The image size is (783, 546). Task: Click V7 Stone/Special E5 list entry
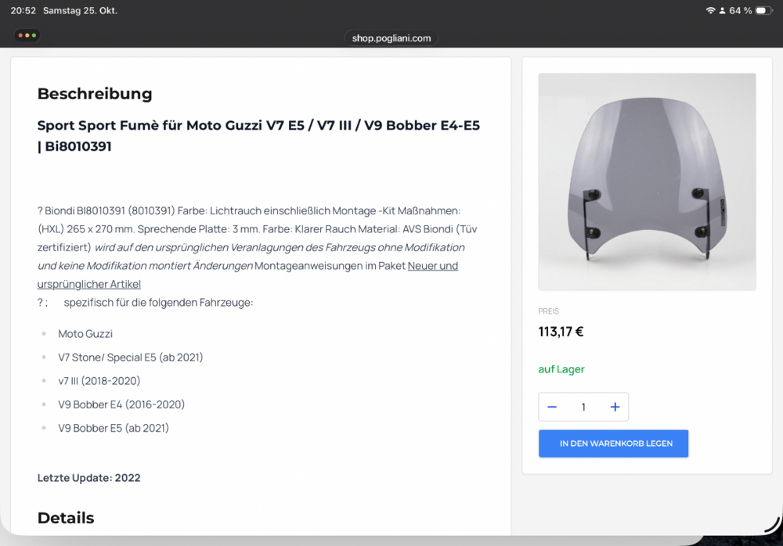(x=130, y=357)
